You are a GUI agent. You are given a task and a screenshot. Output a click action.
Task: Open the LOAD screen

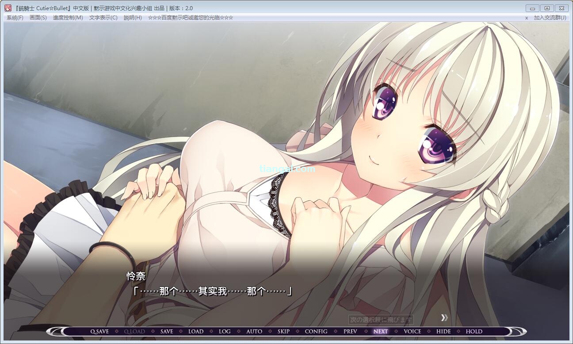pos(196,331)
